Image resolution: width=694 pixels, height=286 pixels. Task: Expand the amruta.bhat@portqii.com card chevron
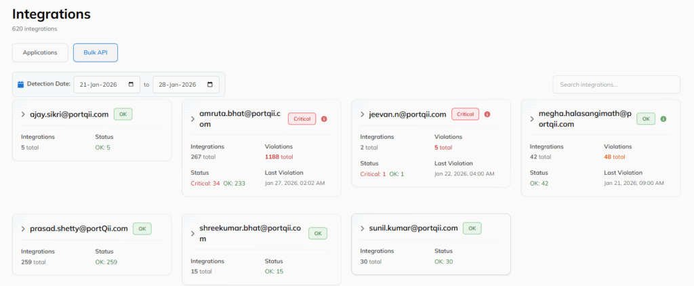click(x=193, y=119)
